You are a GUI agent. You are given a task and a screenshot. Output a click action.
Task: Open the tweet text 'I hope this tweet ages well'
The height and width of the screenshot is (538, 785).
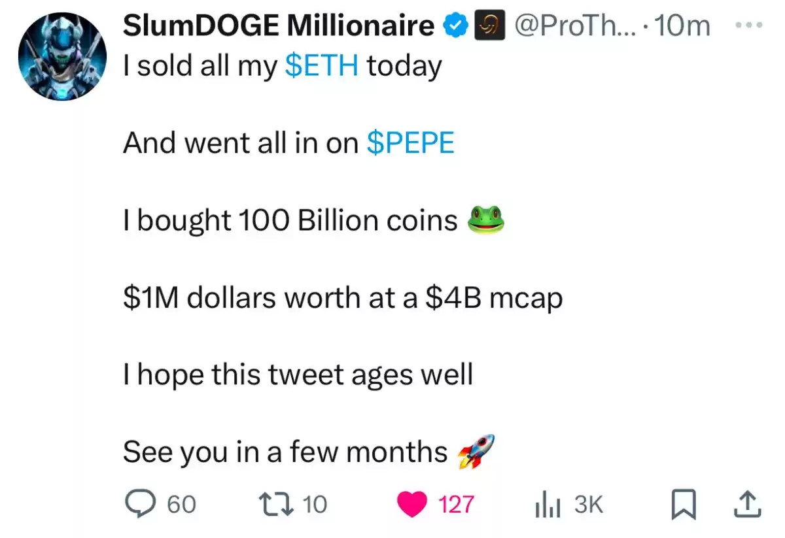click(x=298, y=376)
